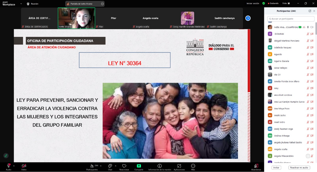Click the annotation pencil icon

coord(6,156)
